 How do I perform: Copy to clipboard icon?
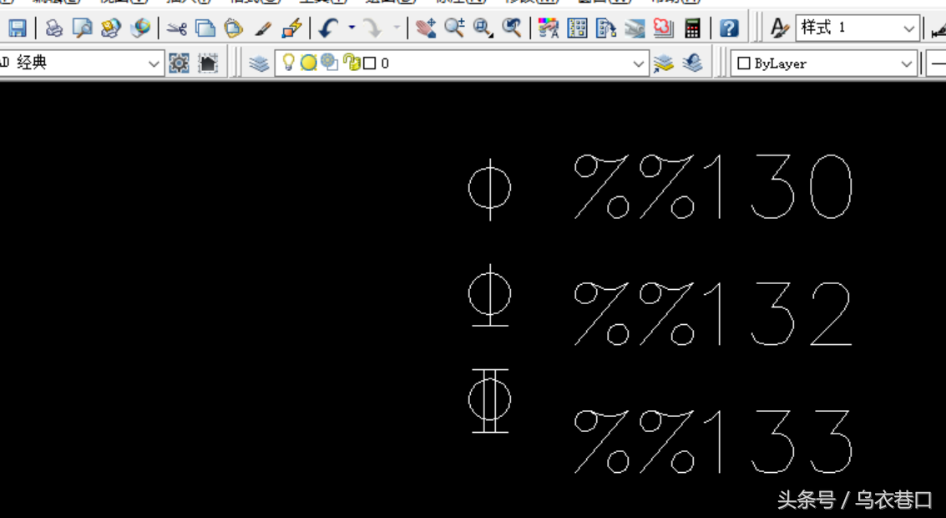pyautogui.click(x=205, y=28)
